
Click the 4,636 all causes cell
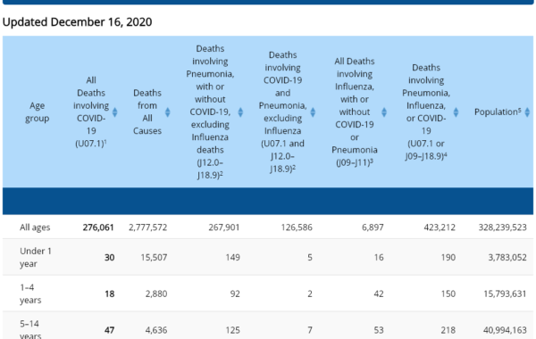click(x=156, y=330)
